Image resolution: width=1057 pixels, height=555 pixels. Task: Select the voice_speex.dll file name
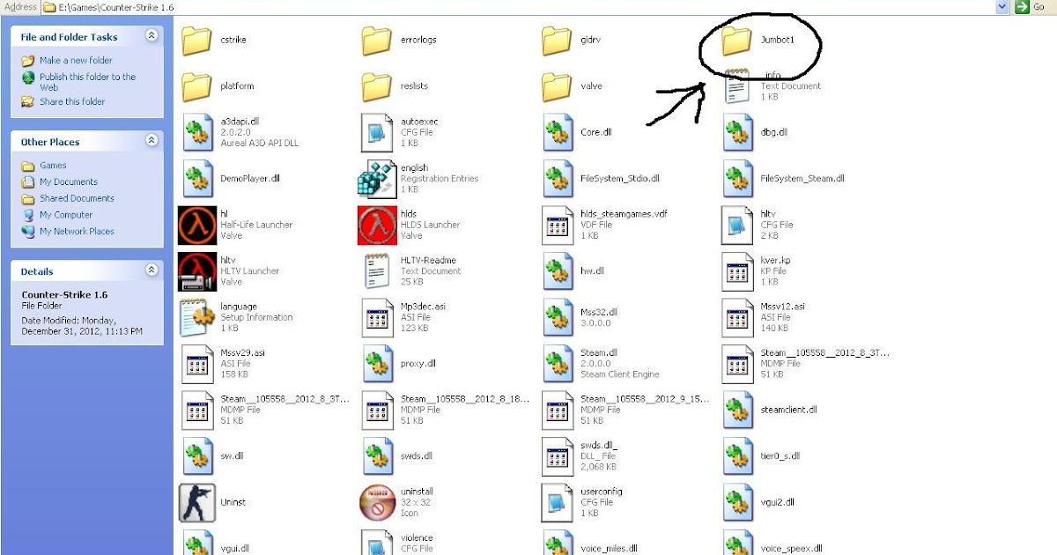click(x=791, y=548)
